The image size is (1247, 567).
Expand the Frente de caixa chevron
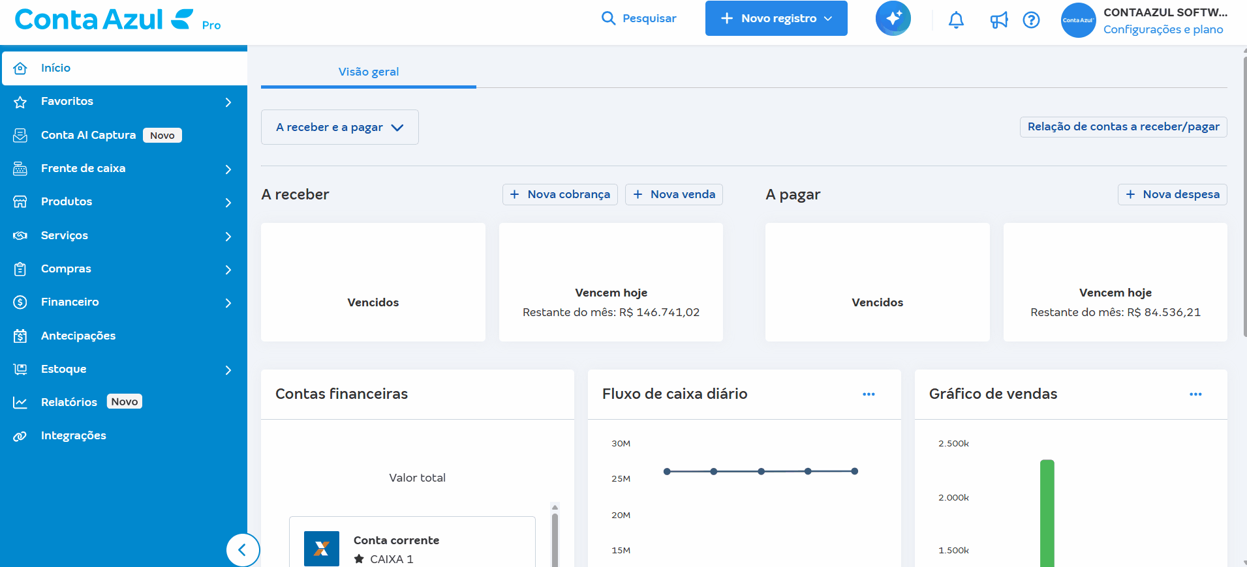point(228,169)
